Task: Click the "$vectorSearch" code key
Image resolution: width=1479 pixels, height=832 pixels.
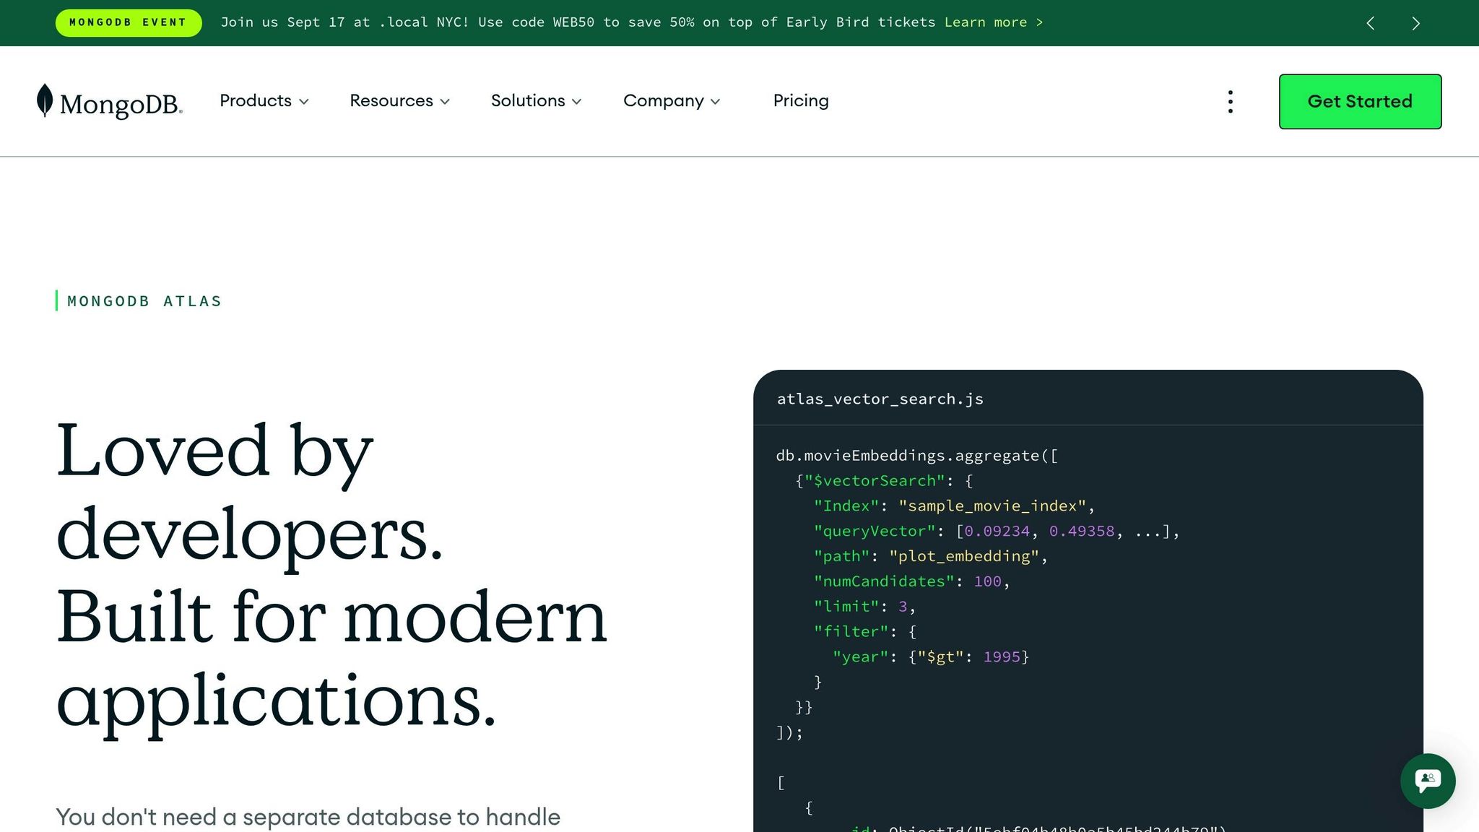Action: (x=875, y=481)
